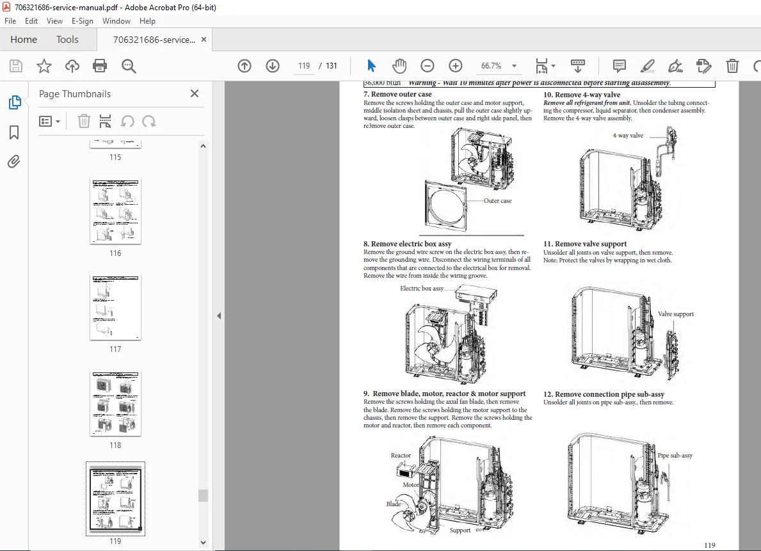Open the E-Sign menu
761x551 pixels.
click(82, 21)
